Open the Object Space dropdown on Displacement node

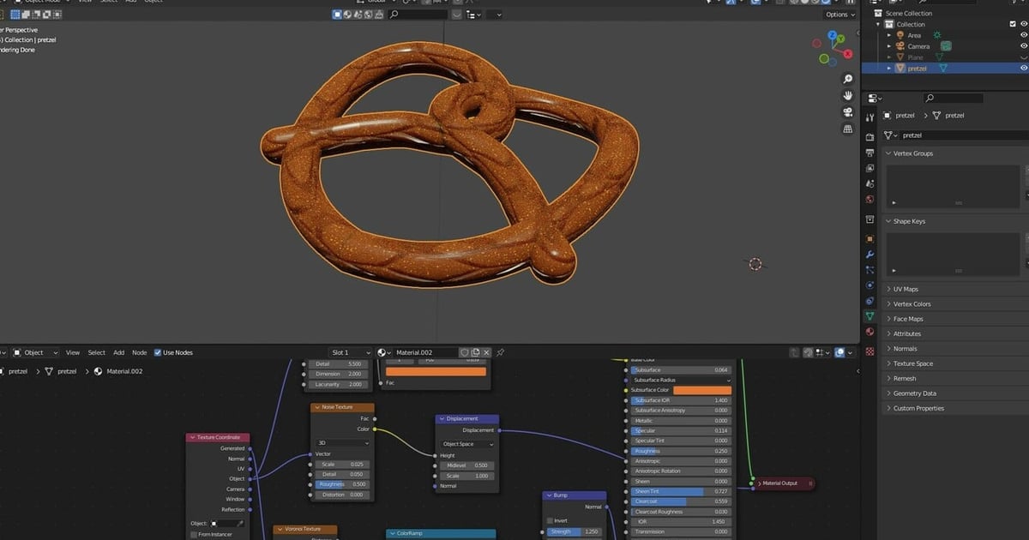click(x=466, y=444)
